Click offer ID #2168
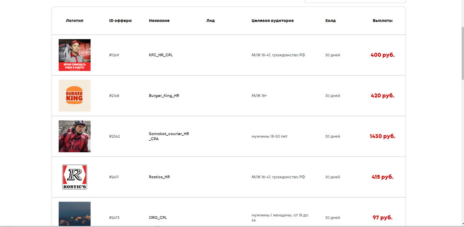Viewport: 464px width, 227px height. pos(114,96)
